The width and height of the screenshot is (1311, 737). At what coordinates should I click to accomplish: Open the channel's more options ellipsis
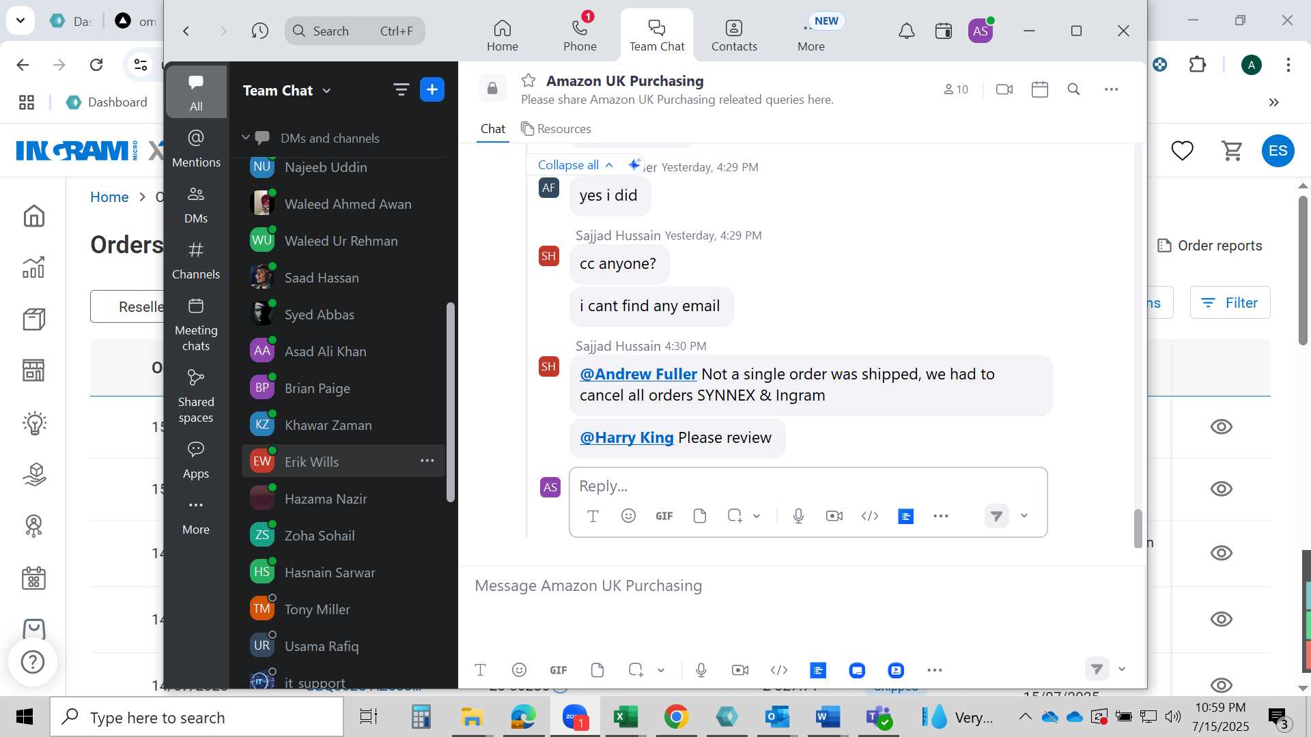pyautogui.click(x=1111, y=89)
